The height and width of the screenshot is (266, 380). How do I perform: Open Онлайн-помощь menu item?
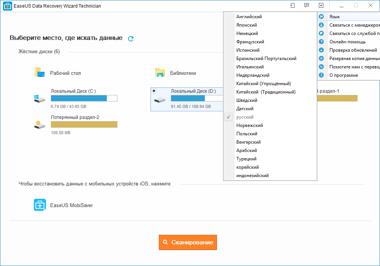pyautogui.click(x=349, y=42)
